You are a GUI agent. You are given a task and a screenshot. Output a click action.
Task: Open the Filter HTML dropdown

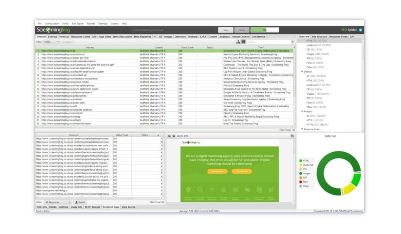tap(52, 42)
